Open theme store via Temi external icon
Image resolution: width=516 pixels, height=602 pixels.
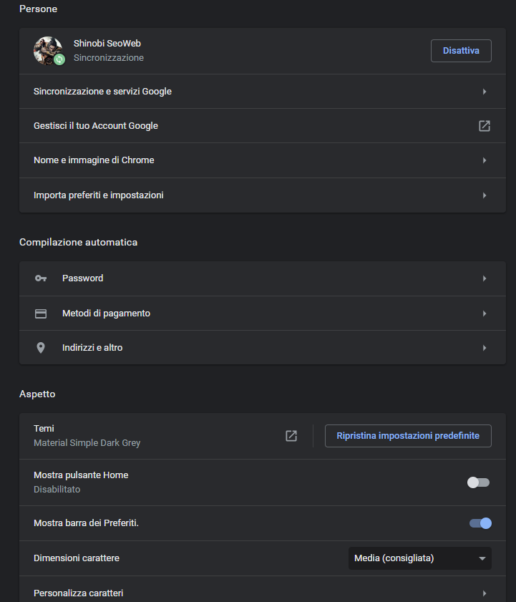(291, 436)
